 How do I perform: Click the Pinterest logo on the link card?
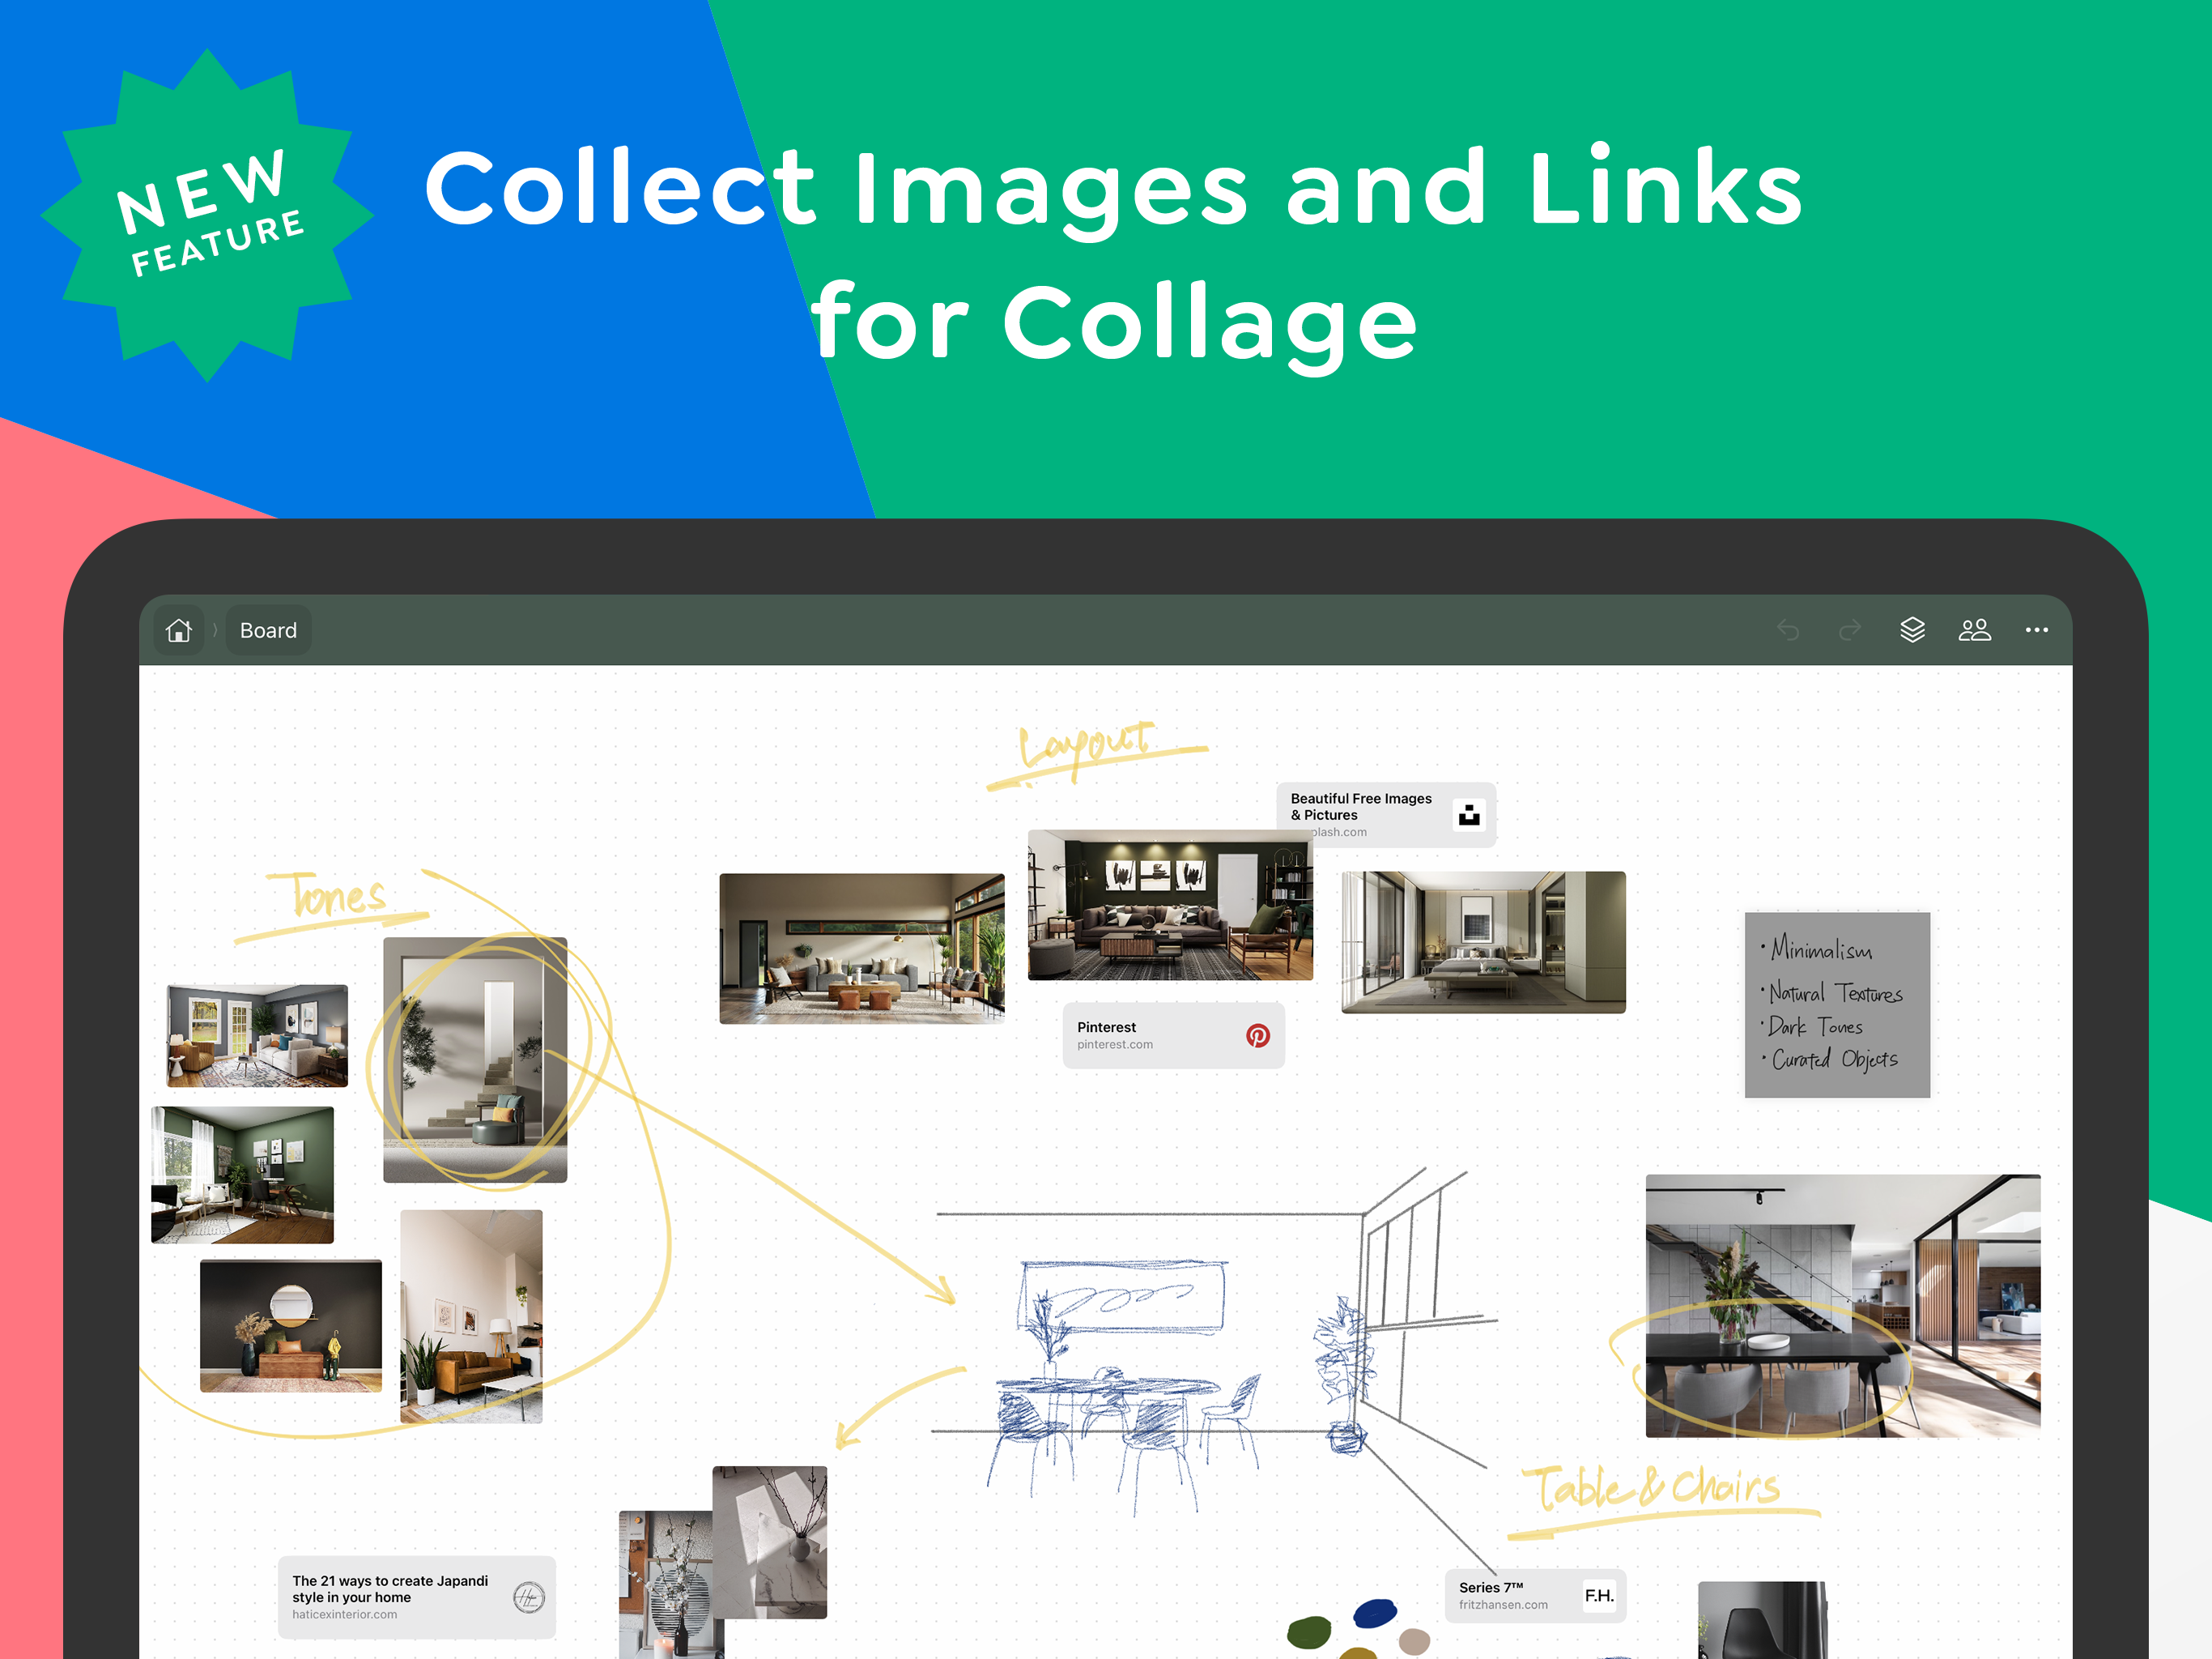click(1260, 1035)
